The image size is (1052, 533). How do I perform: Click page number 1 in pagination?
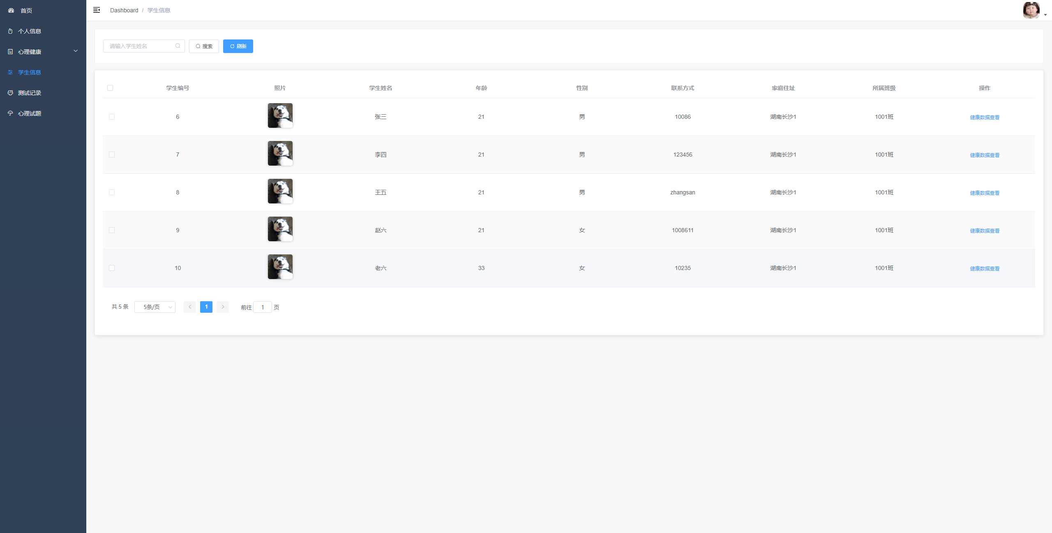coord(206,307)
